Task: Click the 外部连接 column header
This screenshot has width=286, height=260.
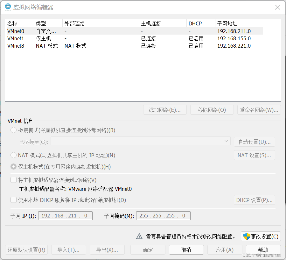Action: pyautogui.click(x=101, y=23)
